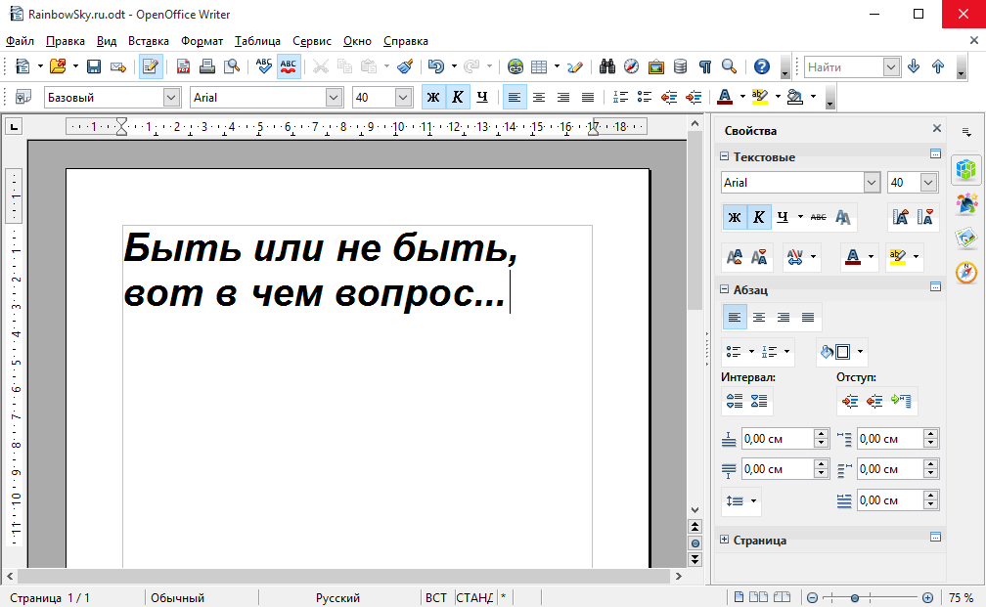The image size is (986, 607).
Task: Open the Правка menu
Action: [66, 41]
